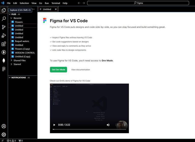
Task: Open the Help menu
Action: [65, 3]
